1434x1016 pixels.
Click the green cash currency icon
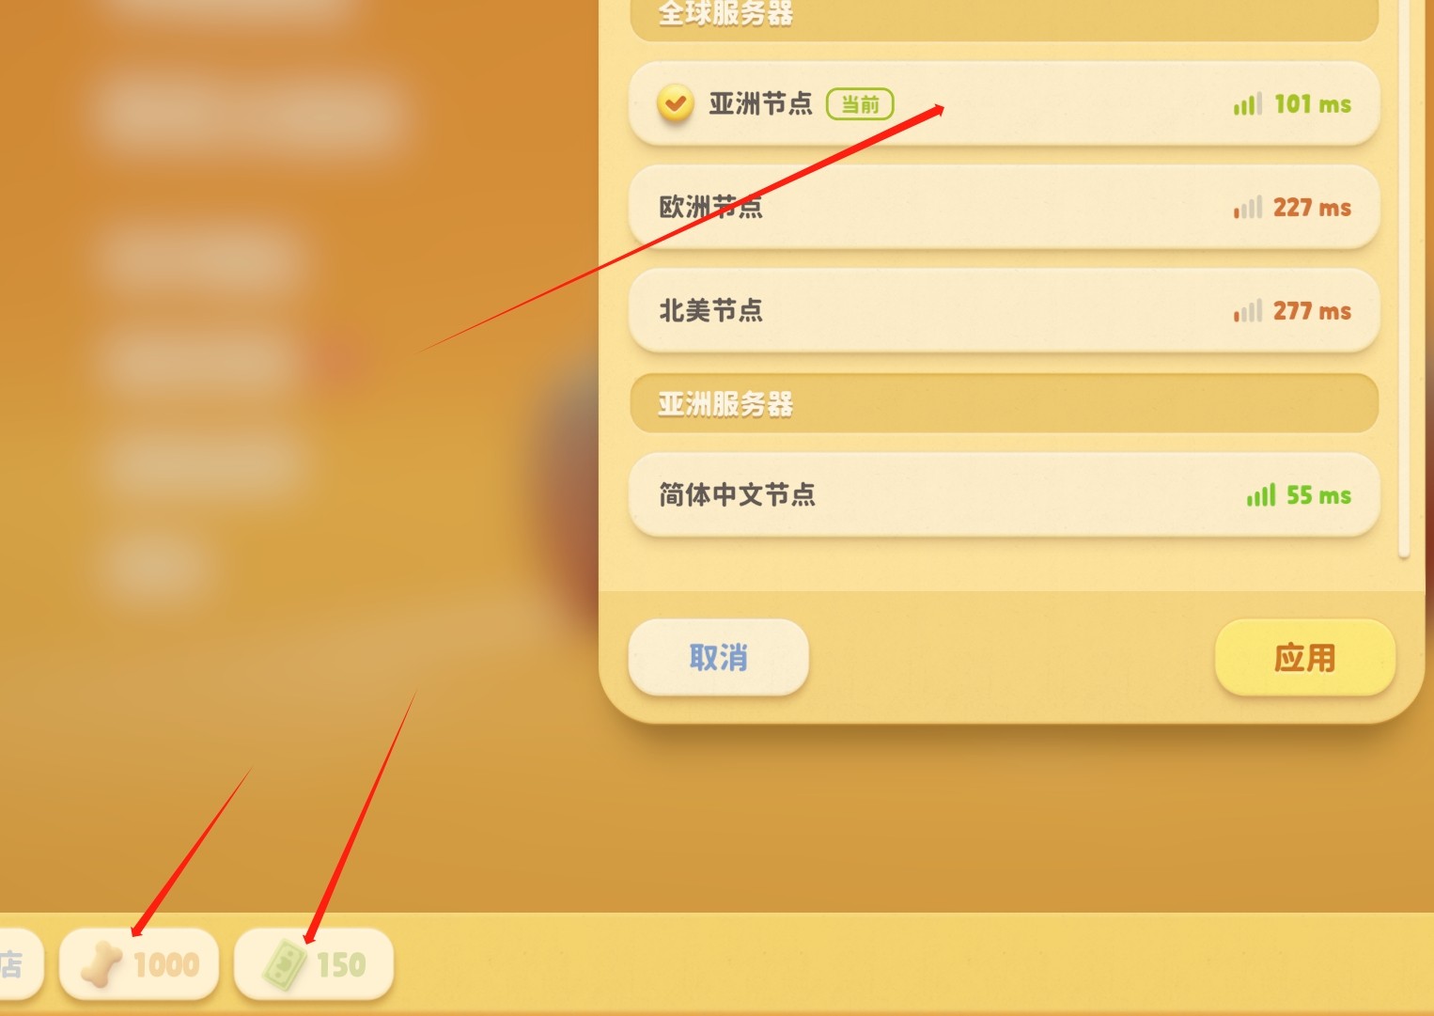click(x=285, y=965)
